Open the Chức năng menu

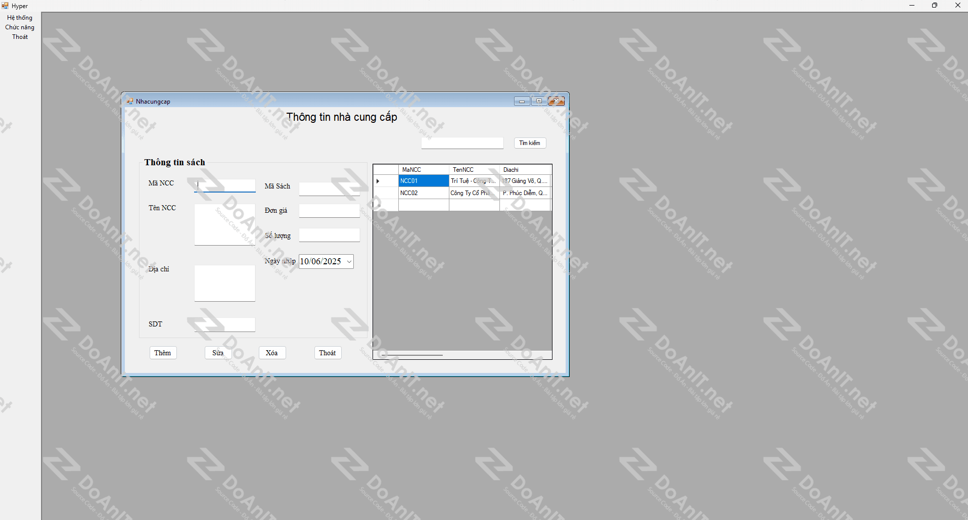click(x=20, y=27)
